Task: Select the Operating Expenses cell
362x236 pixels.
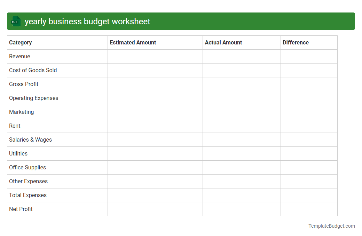Action: [x=33, y=98]
